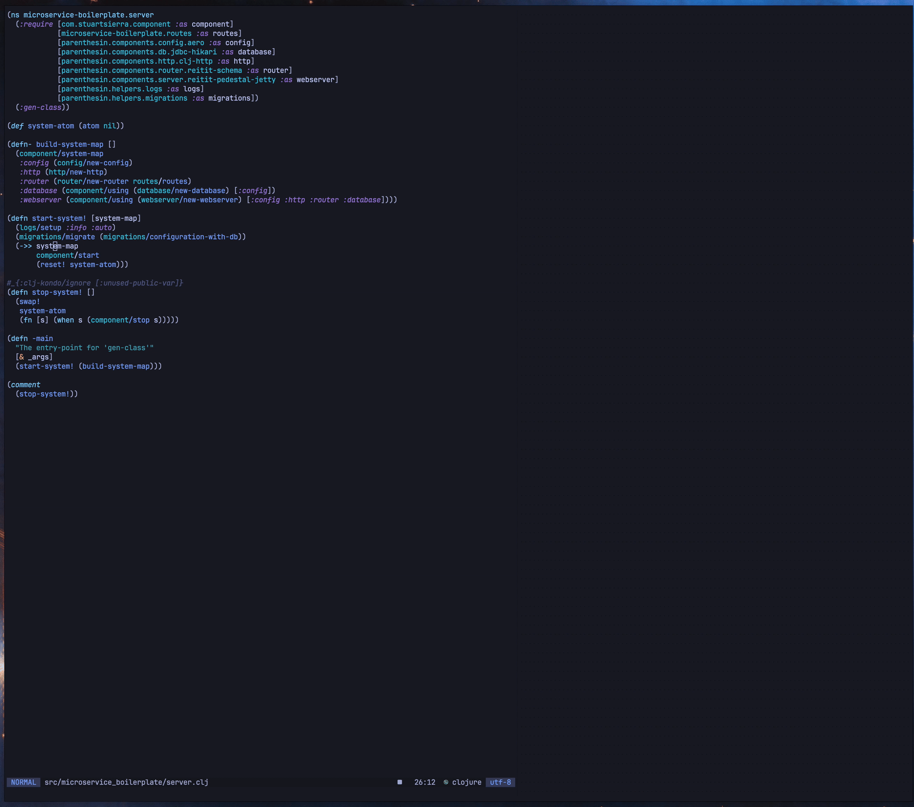Click the clj-kondo ignore comment line
Viewport: 914px width, 807px height.
95,283
